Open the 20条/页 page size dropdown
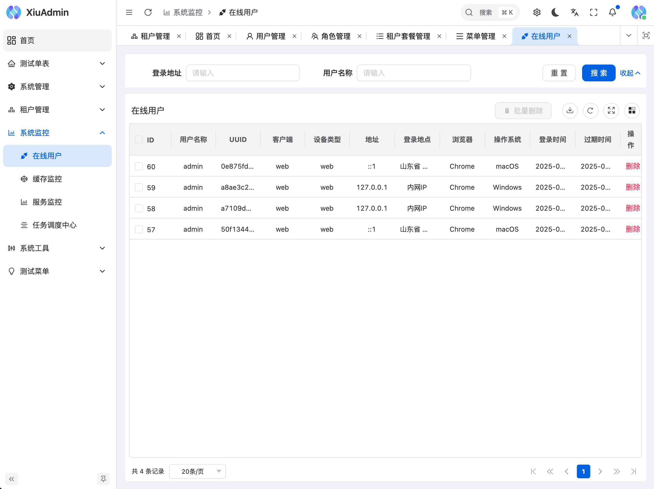Viewport: 654px width, 489px height. pyautogui.click(x=197, y=471)
